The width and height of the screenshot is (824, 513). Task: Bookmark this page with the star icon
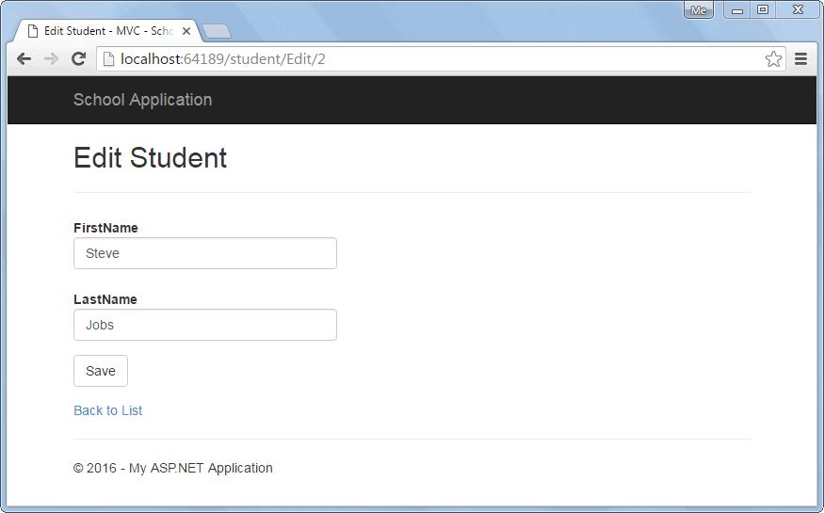tap(773, 59)
